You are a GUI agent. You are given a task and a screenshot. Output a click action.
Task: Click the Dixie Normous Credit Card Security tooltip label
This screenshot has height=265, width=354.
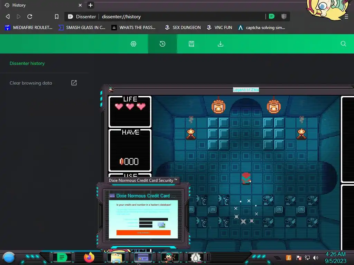pos(143,180)
